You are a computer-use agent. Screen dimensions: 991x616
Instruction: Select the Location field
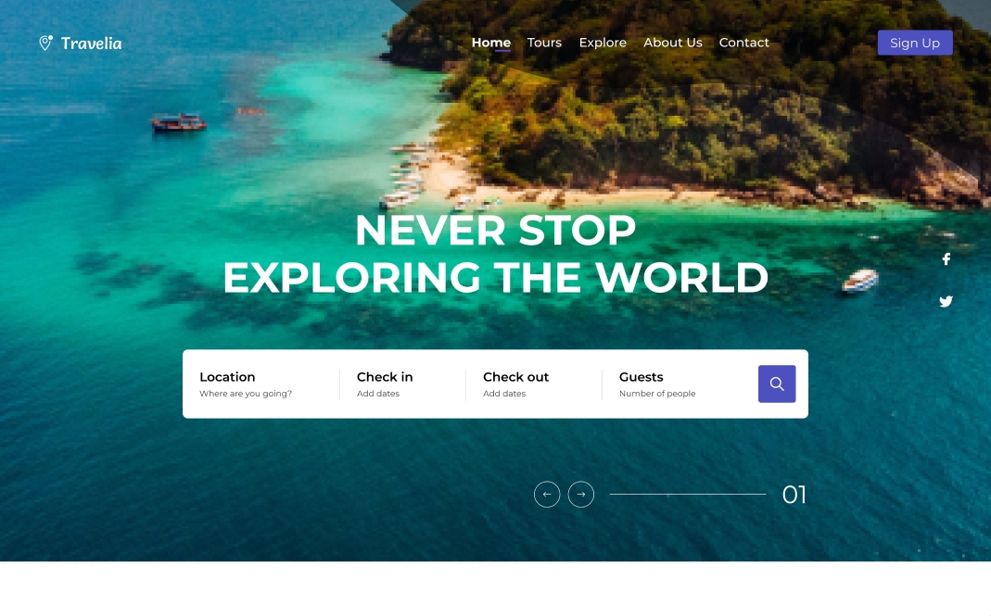(x=261, y=384)
